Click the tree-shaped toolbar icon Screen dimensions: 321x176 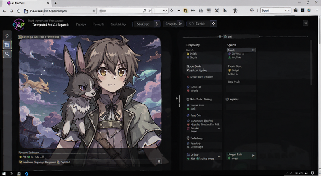pos(235,11)
